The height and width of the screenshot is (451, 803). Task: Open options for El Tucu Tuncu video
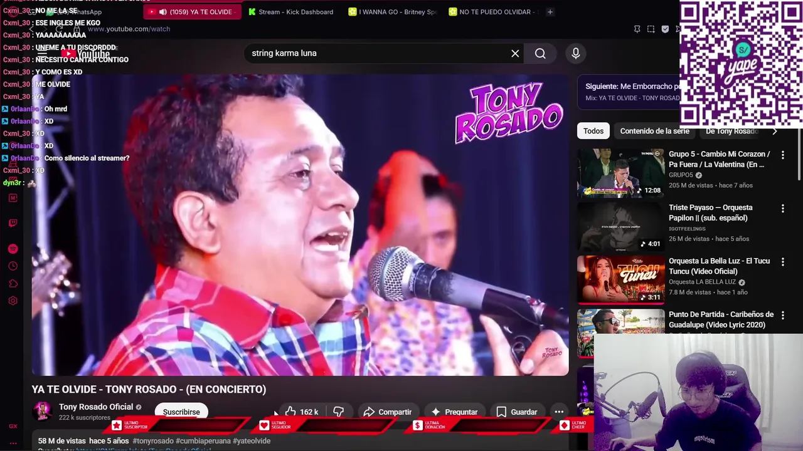pyautogui.click(x=782, y=261)
